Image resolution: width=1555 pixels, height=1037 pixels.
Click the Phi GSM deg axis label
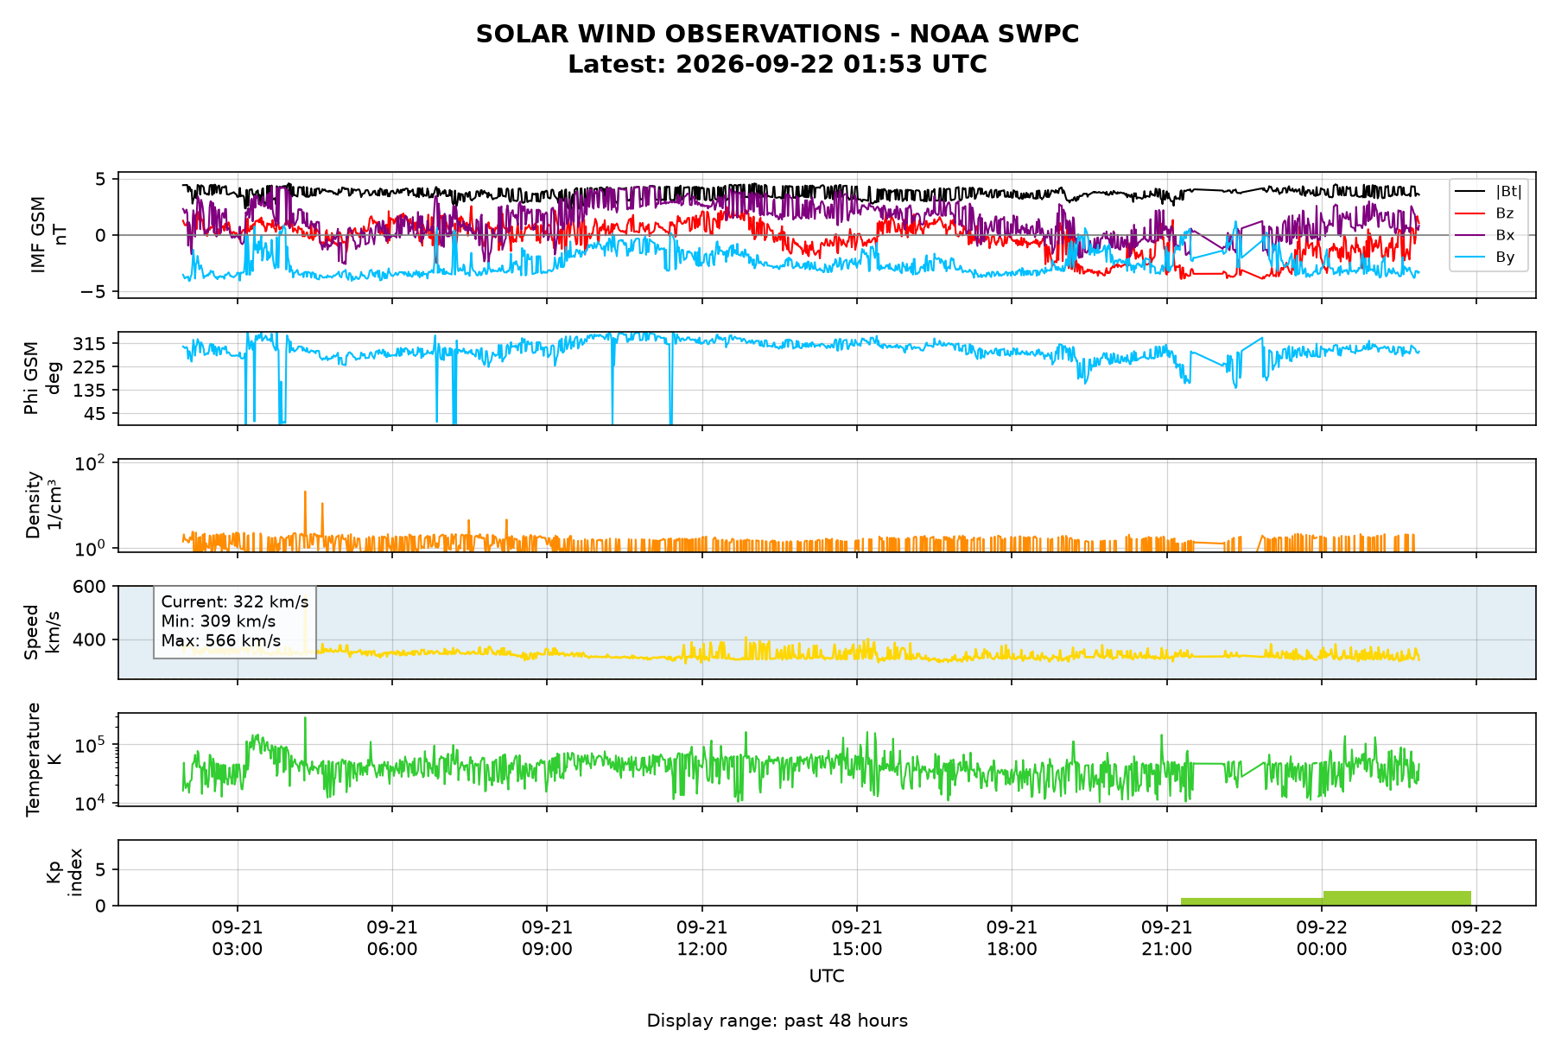point(43,379)
